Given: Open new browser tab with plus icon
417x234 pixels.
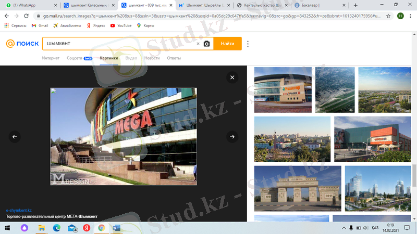Looking at the screenshot, I should pyautogui.click(x=355, y=5).
